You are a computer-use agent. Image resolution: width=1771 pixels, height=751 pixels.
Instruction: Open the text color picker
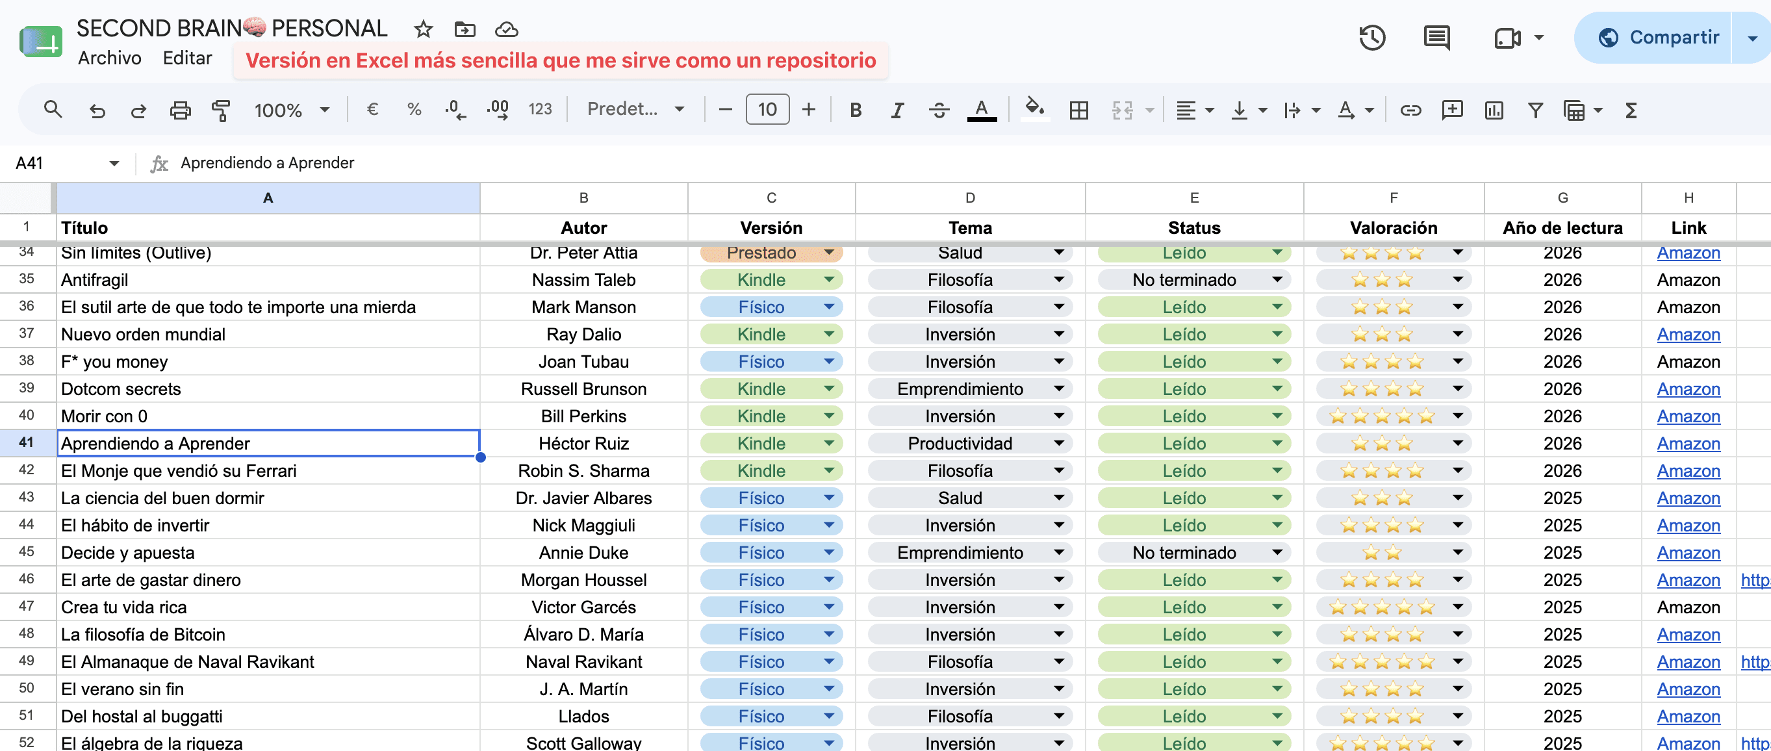click(x=982, y=110)
